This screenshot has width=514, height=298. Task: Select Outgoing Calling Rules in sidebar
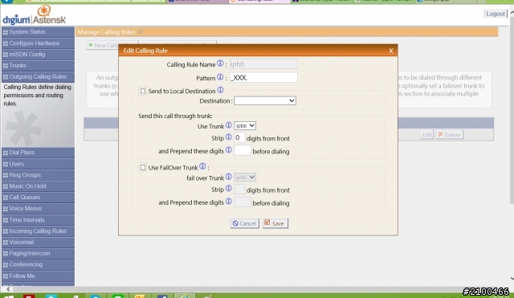(38, 77)
